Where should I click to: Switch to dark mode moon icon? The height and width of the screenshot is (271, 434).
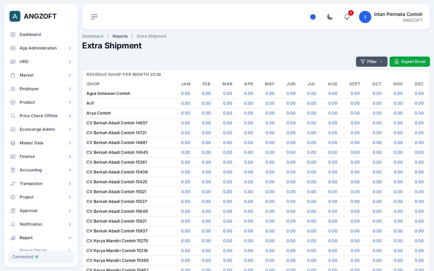click(330, 17)
